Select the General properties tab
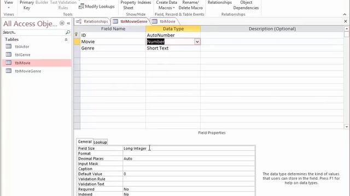Image resolution: width=350 pixels, height=196 pixels. click(x=85, y=142)
